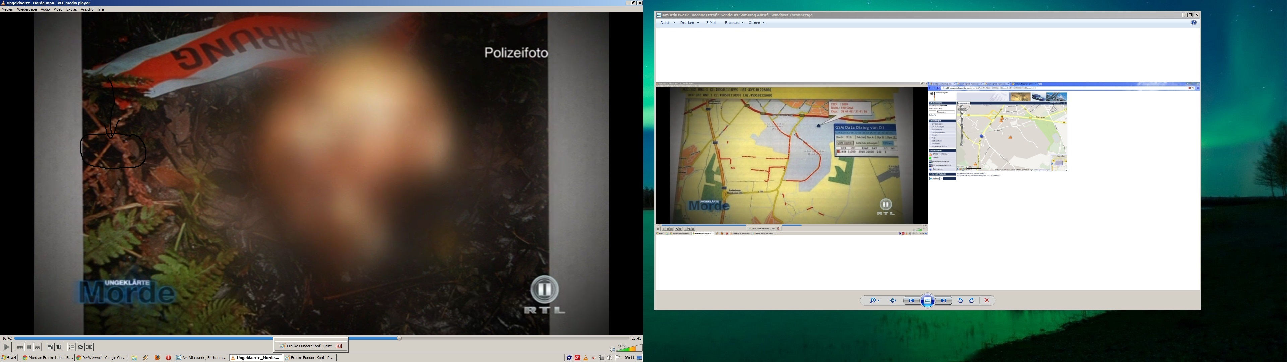Click the red bug tray icon

(x=594, y=358)
